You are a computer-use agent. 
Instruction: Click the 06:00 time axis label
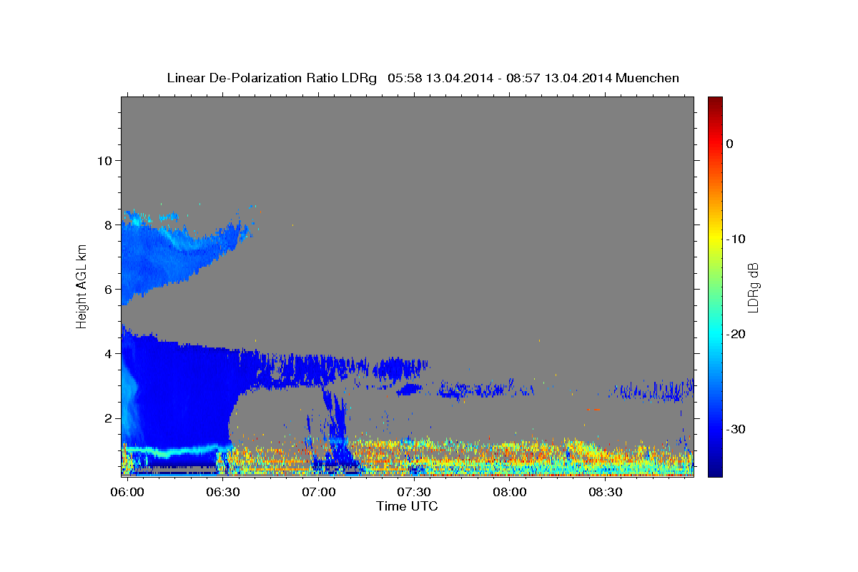pos(128,492)
